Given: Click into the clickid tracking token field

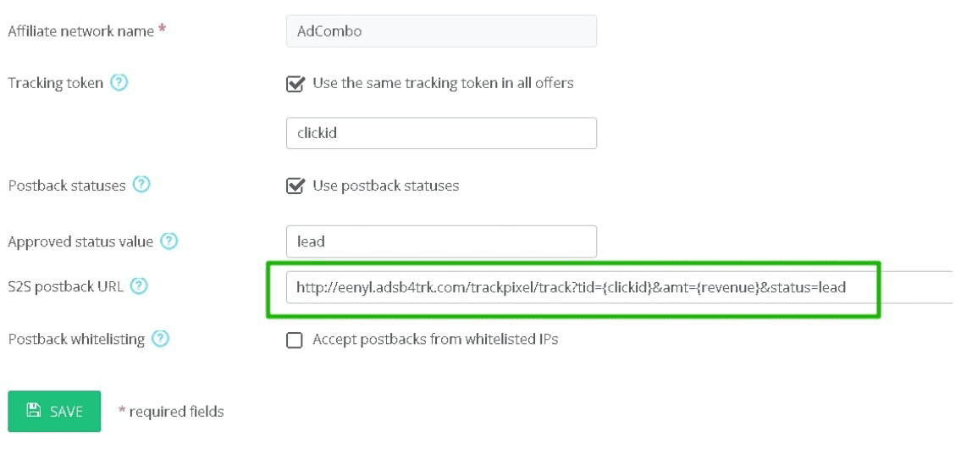Looking at the screenshot, I should (x=441, y=133).
